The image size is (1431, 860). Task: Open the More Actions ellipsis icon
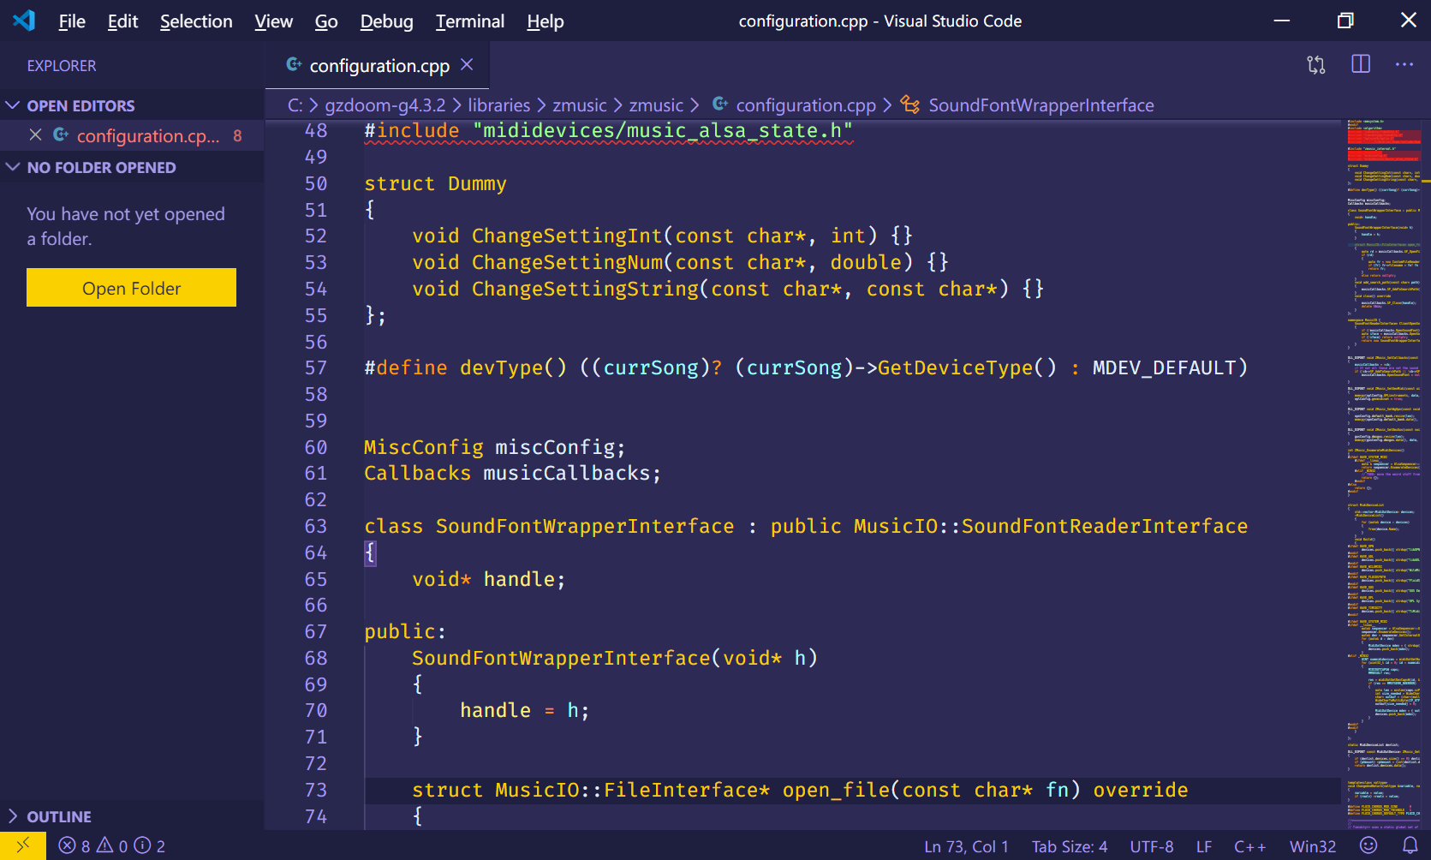click(1404, 64)
